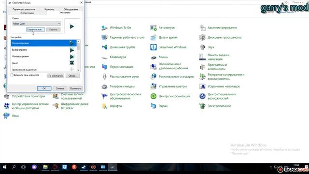Click the Распознавание речи microphone icon
The width and height of the screenshot is (309, 174).
104,76
